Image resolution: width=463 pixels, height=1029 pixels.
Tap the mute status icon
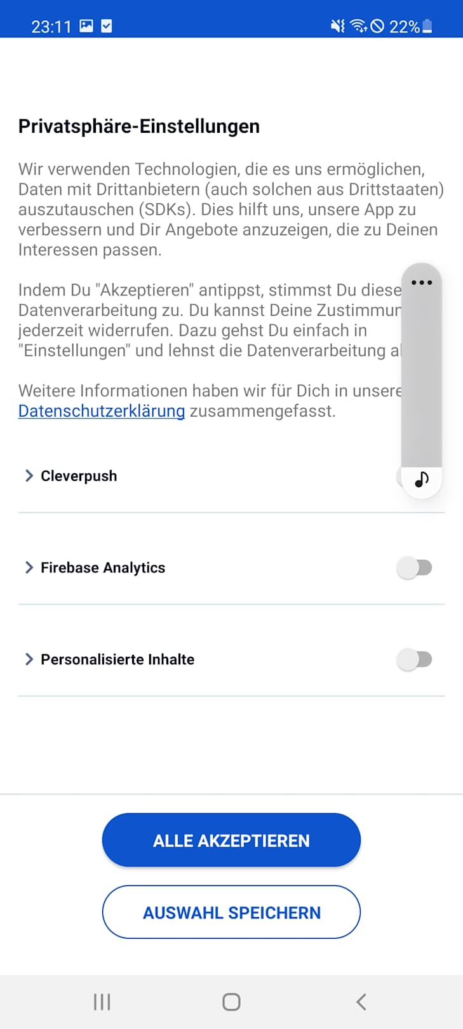(337, 26)
